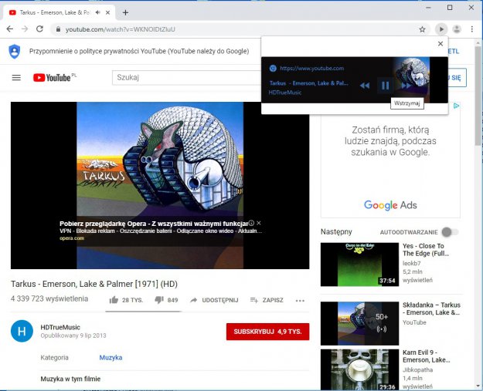Image resolution: width=483 pixels, height=391 pixels.
Task: Click the video title Tarkus - Emerson, Lake & Palmer
Action: (x=94, y=284)
